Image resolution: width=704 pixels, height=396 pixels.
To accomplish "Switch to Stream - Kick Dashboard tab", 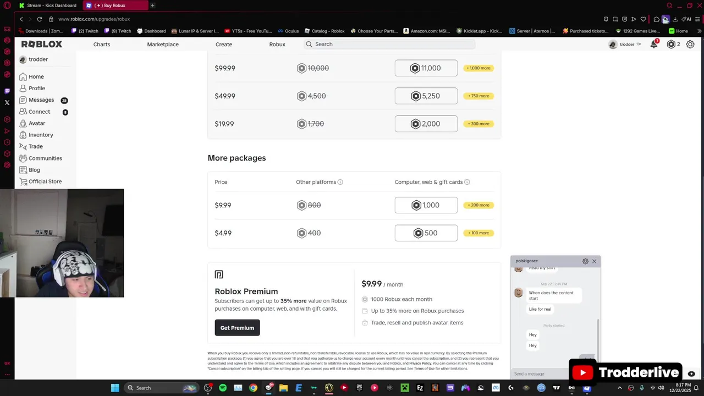I will (48, 5).
